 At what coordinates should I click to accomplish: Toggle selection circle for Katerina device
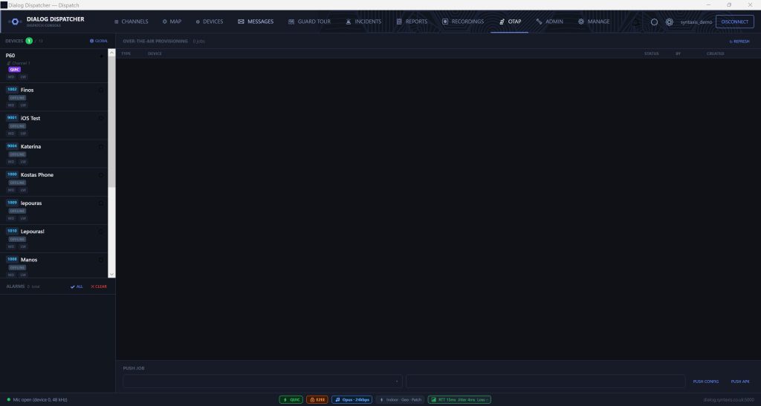tap(101, 147)
